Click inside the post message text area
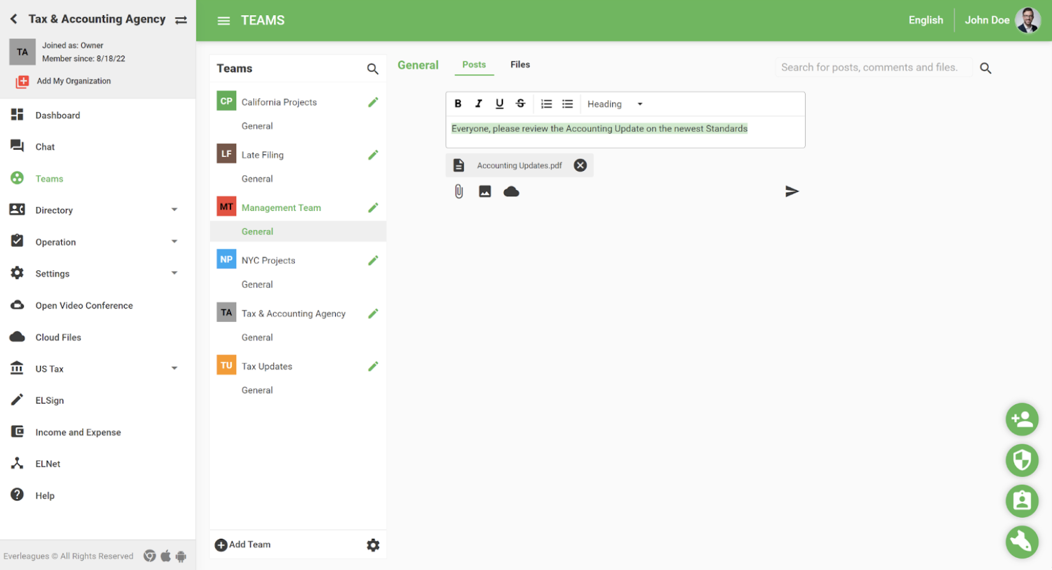This screenshot has width=1052, height=570. (626, 132)
